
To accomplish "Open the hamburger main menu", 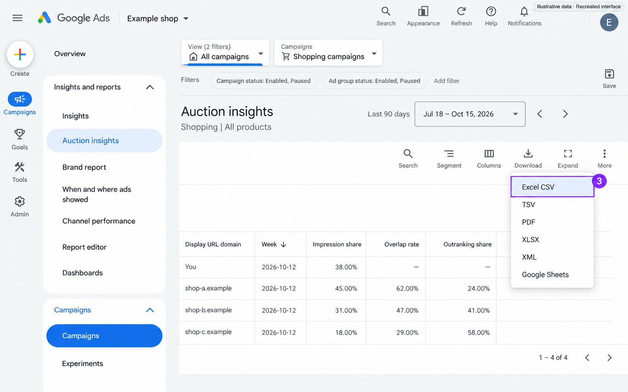I will point(17,18).
